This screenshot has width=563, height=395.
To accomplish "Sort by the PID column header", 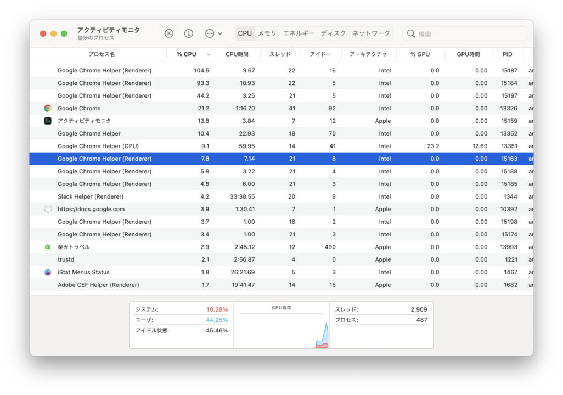I will pos(508,54).
